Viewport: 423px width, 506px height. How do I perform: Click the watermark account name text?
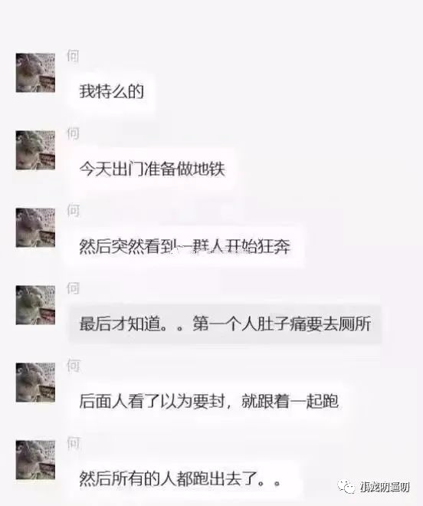click(385, 488)
